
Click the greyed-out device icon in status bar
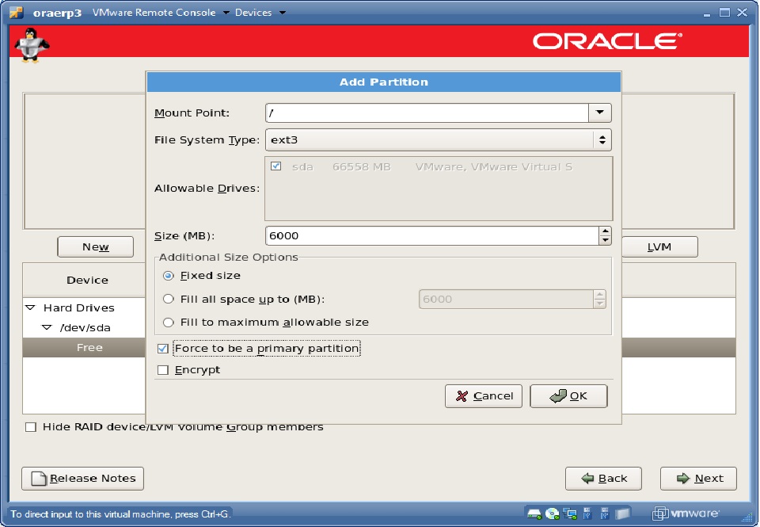pos(622,514)
